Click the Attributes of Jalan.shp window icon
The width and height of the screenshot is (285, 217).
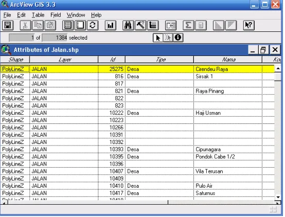coord(6,50)
